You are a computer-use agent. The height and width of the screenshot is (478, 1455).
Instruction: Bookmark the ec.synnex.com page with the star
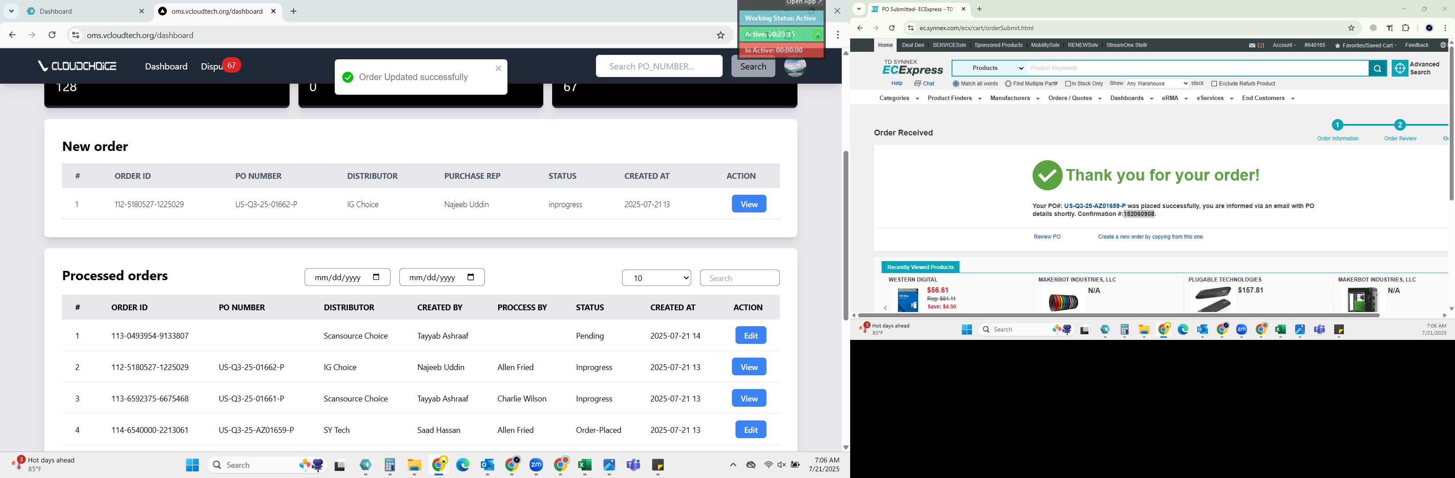[1351, 27]
